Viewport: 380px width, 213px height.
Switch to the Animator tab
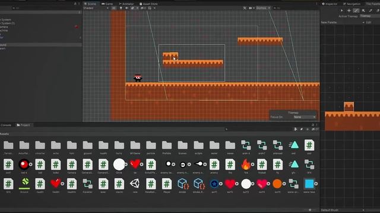pyautogui.click(x=126, y=4)
